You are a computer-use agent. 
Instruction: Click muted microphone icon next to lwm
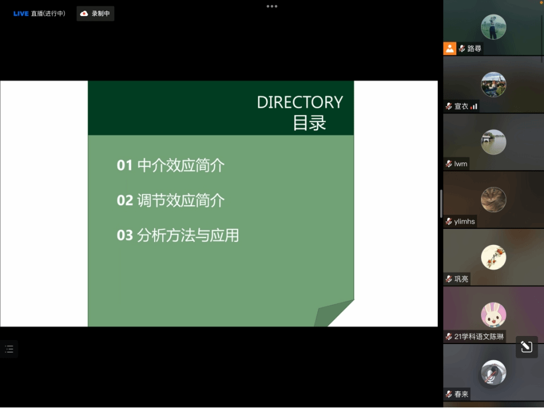449,164
